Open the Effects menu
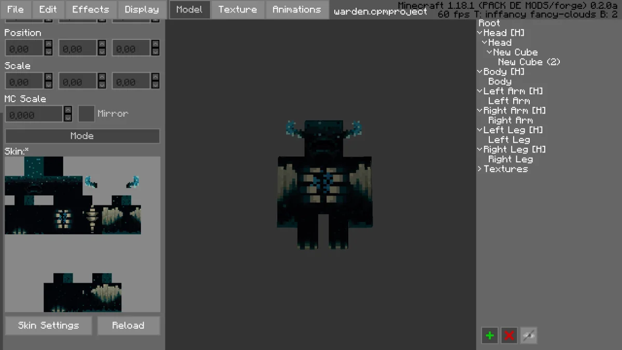Viewport: 622px width, 350px height. [91, 9]
